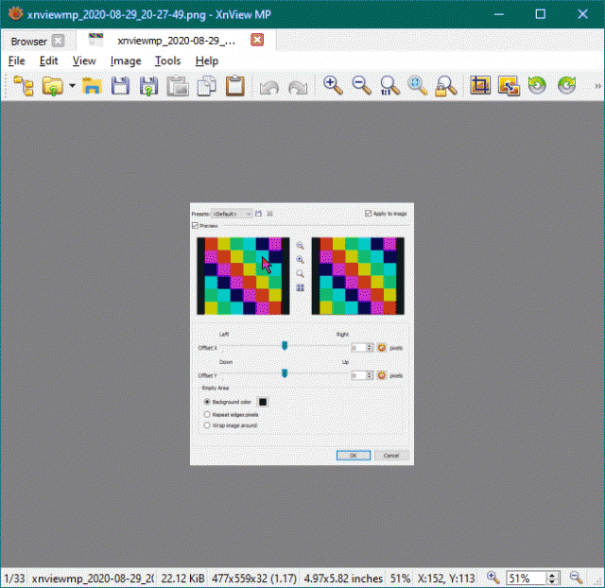Click the '477x559x32 (1.17)' dimensions text

coord(254,579)
